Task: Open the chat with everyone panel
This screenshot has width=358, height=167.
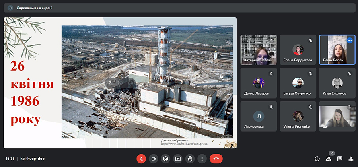Action: 340,159
